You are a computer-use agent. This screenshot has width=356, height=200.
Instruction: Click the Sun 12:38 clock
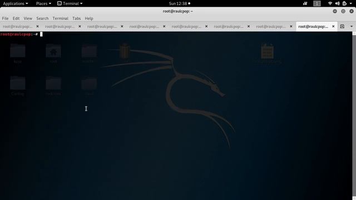tap(180, 3)
